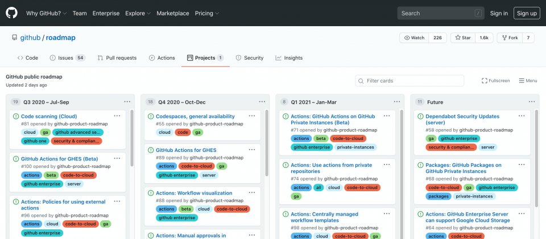Click the repository icon beside github / roadmap
546x239 pixels.
(14, 38)
